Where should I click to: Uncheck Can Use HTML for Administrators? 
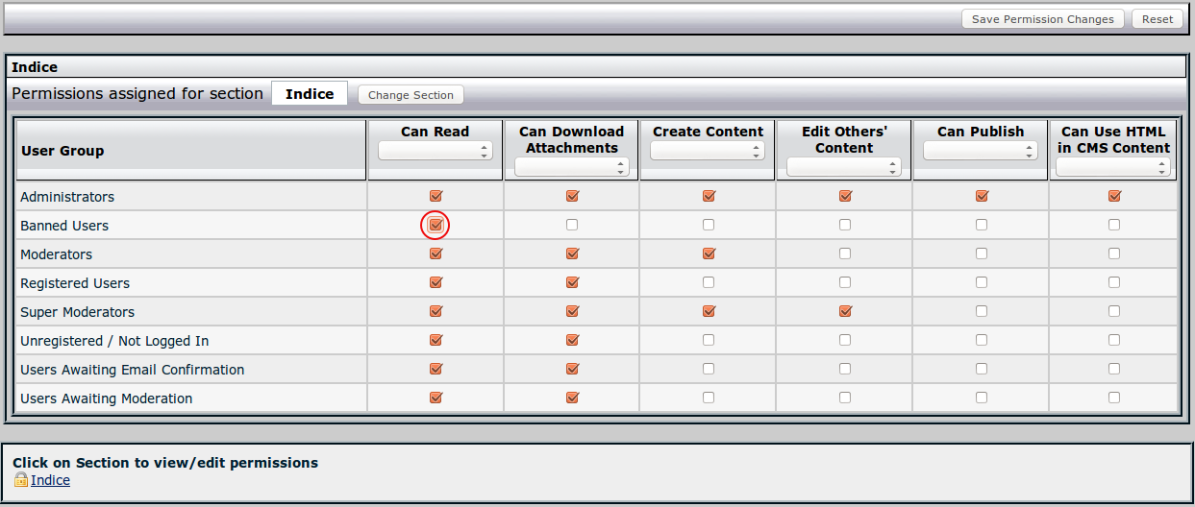tap(1114, 197)
